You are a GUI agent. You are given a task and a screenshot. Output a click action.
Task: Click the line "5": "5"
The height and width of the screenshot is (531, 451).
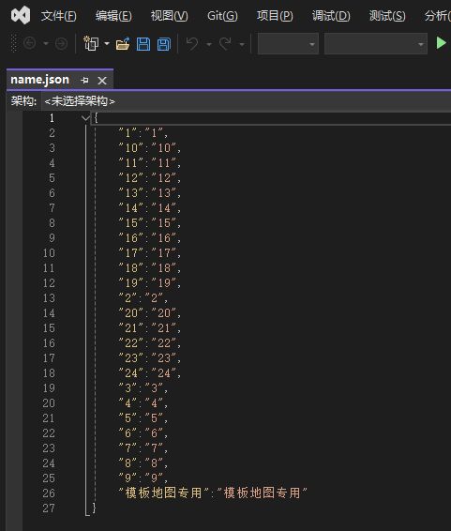[143, 417]
